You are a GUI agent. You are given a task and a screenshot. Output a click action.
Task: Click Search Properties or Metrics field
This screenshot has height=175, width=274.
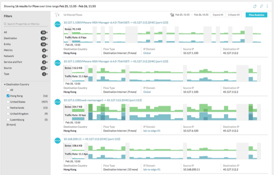pyautogui.click(x=26, y=24)
